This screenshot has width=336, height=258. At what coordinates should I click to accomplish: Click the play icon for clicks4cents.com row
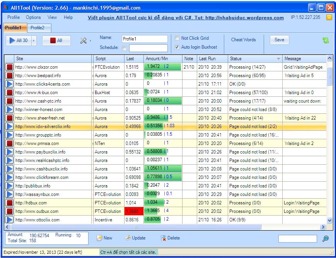[x=10, y=84]
